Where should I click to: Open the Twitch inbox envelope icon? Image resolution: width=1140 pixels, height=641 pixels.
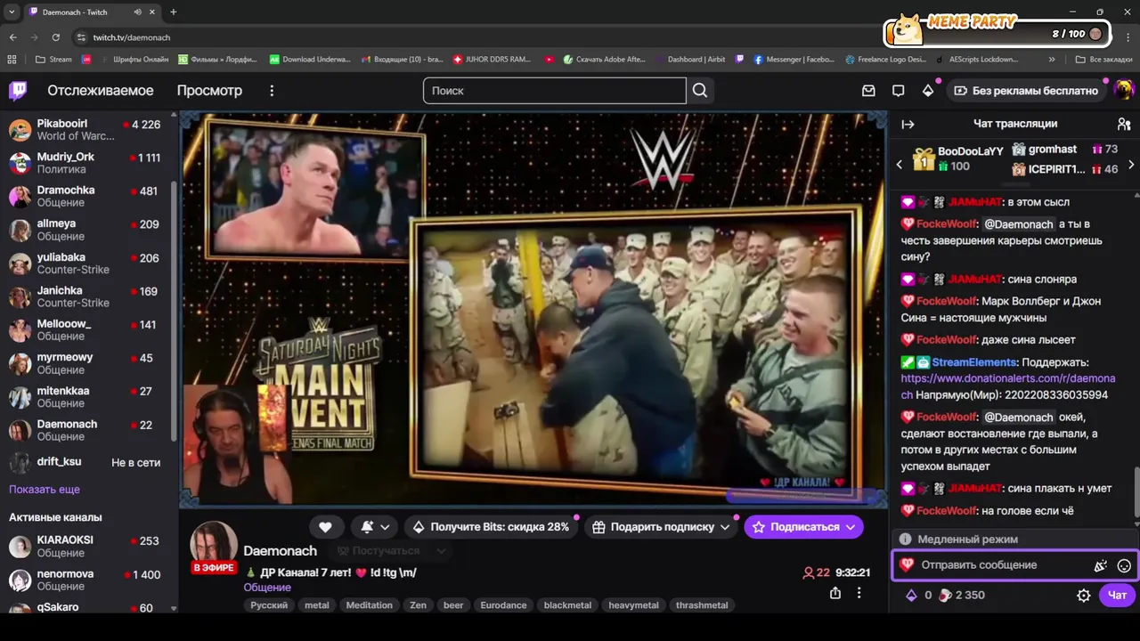tap(868, 91)
